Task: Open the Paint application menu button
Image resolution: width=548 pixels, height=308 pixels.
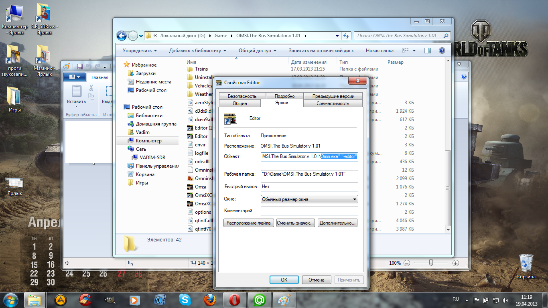Action: click(75, 77)
